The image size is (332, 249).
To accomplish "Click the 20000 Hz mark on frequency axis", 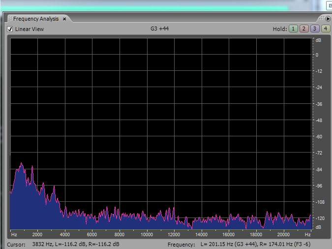I will tap(283, 234).
